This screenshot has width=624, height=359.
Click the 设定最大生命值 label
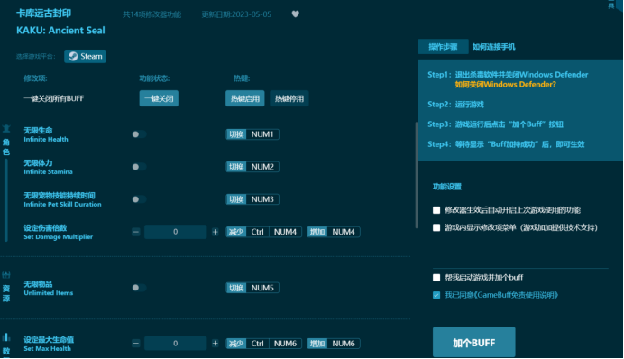point(49,339)
